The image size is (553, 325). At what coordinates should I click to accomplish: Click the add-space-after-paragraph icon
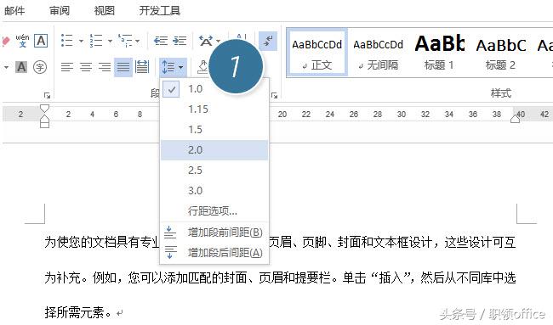coord(170,253)
